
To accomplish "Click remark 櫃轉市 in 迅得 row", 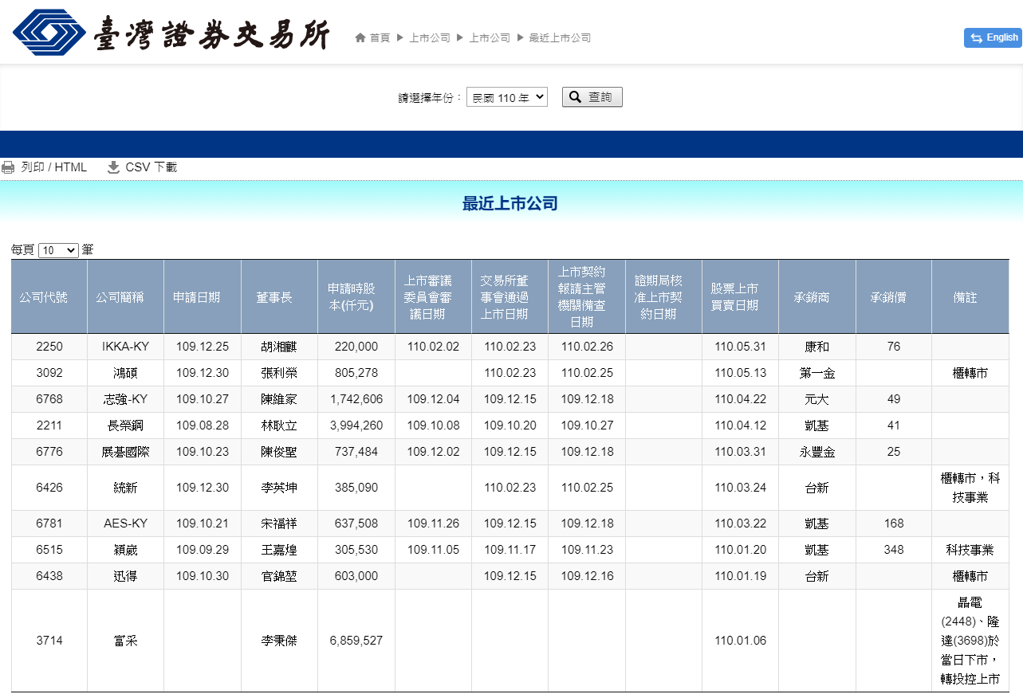I will (970, 576).
